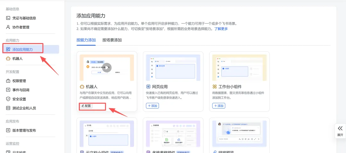Click the 运营监控 section label
This screenshot has height=153, width=346.
pyautogui.click(x=12, y=143)
